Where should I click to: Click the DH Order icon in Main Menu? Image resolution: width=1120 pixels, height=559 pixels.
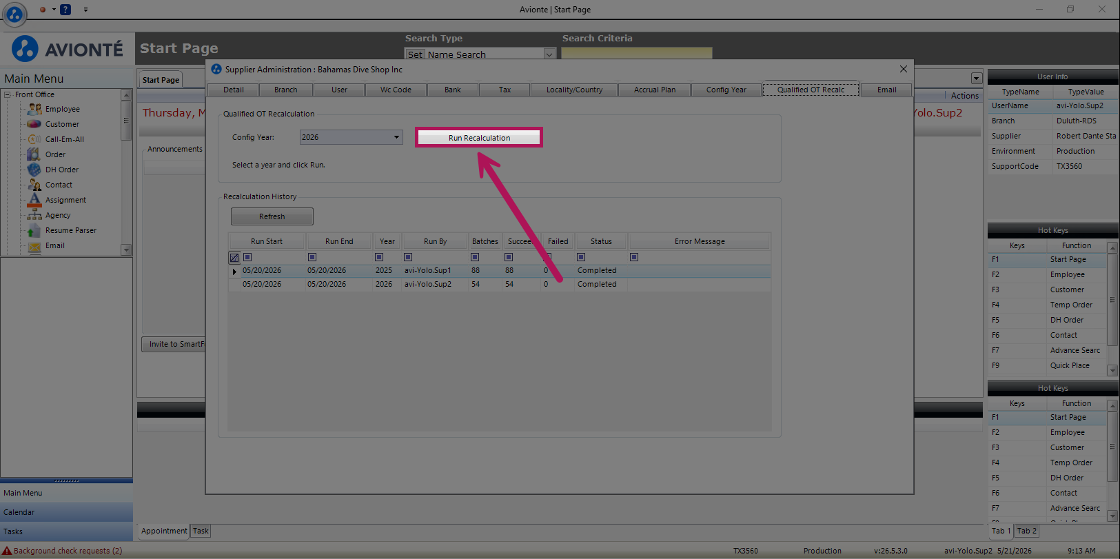tap(34, 170)
